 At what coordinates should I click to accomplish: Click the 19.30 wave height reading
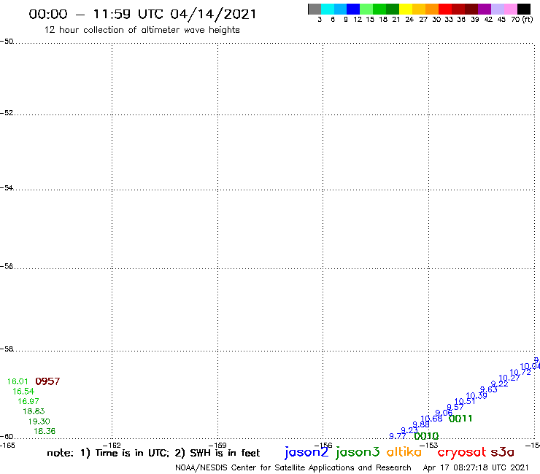(x=39, y=421)
